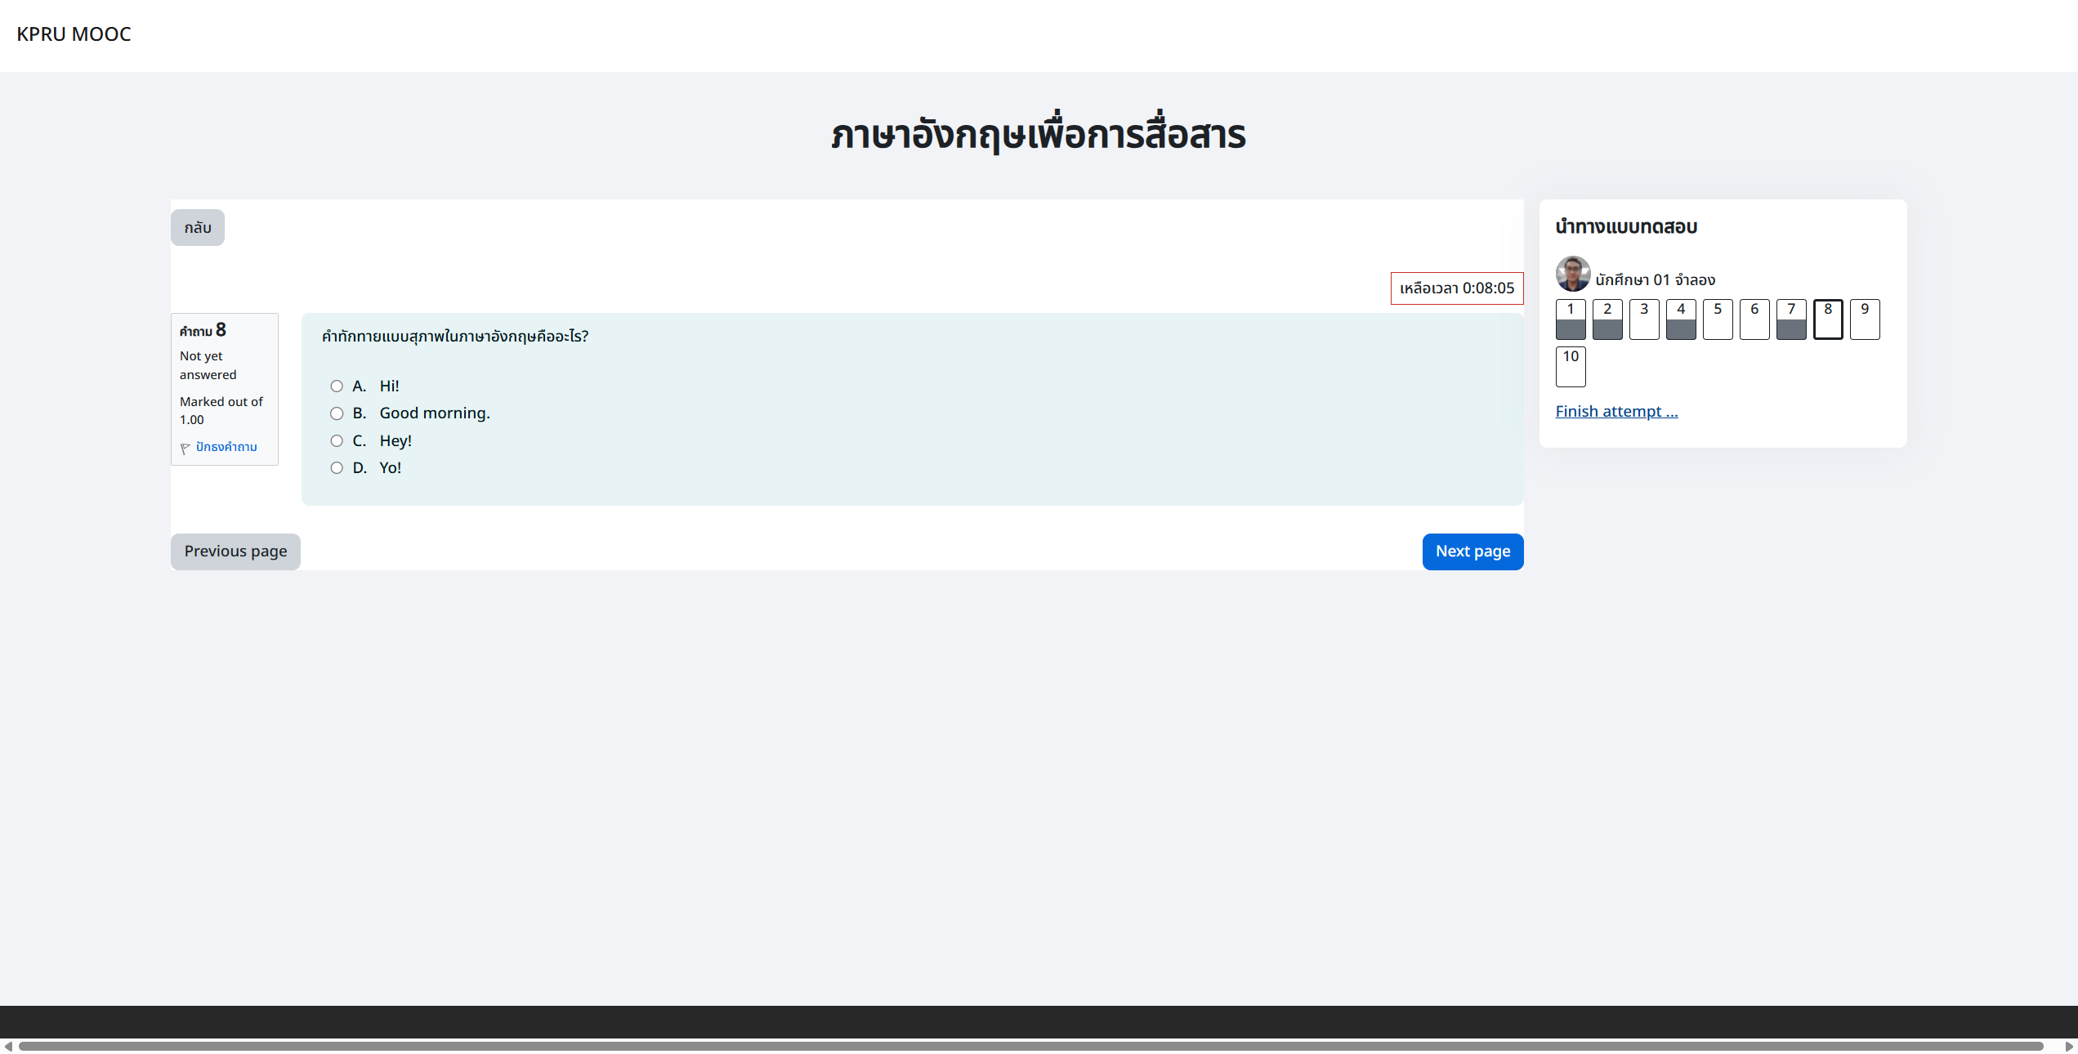Select radio option B. Good morning.

pyautogui.click(x=337, y=413)
